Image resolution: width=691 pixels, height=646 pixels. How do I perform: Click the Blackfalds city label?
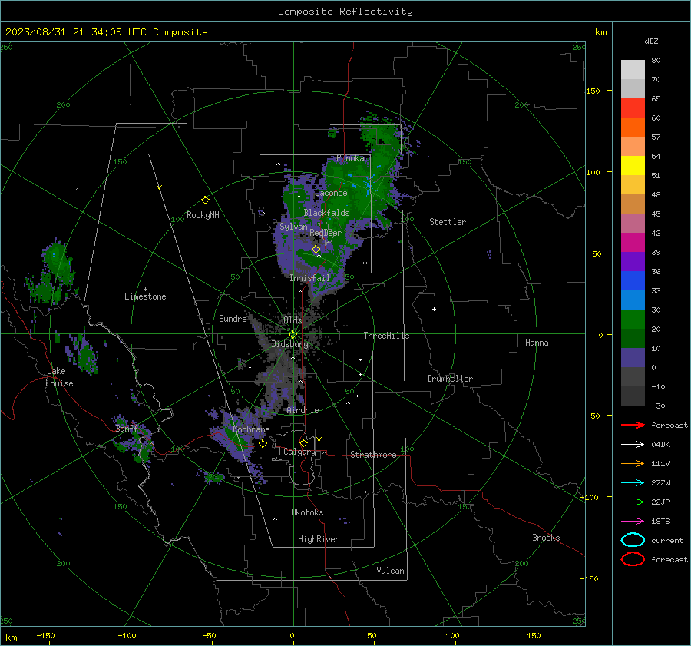[x=326, y=213]
